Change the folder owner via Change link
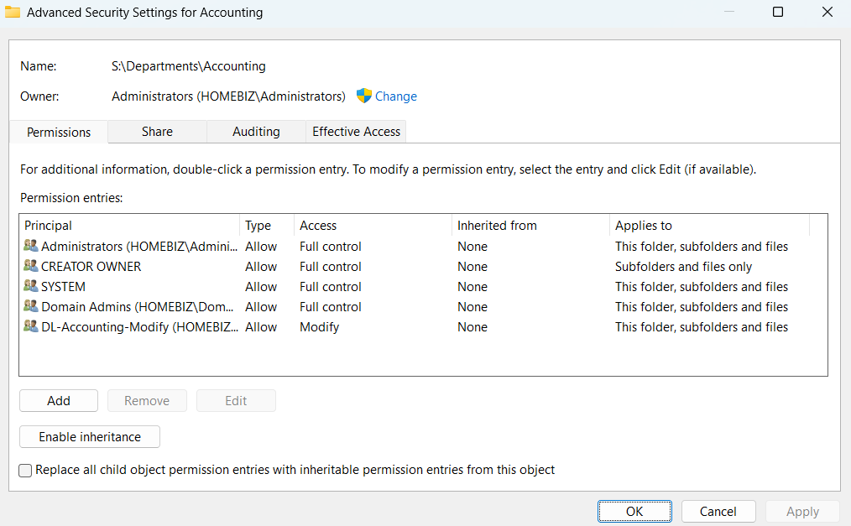This screenshot has height=526, width=851. click(395, 96)
